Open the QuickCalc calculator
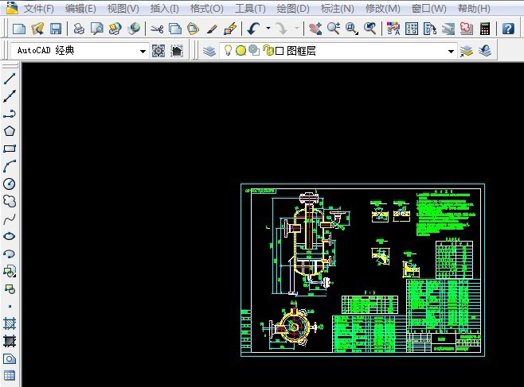The width and height of the screenshot is (524, 387). (484, 29)
